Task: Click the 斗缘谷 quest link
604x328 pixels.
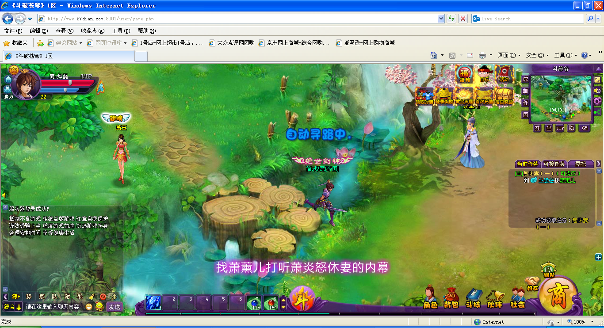Action: coord(546,180)
